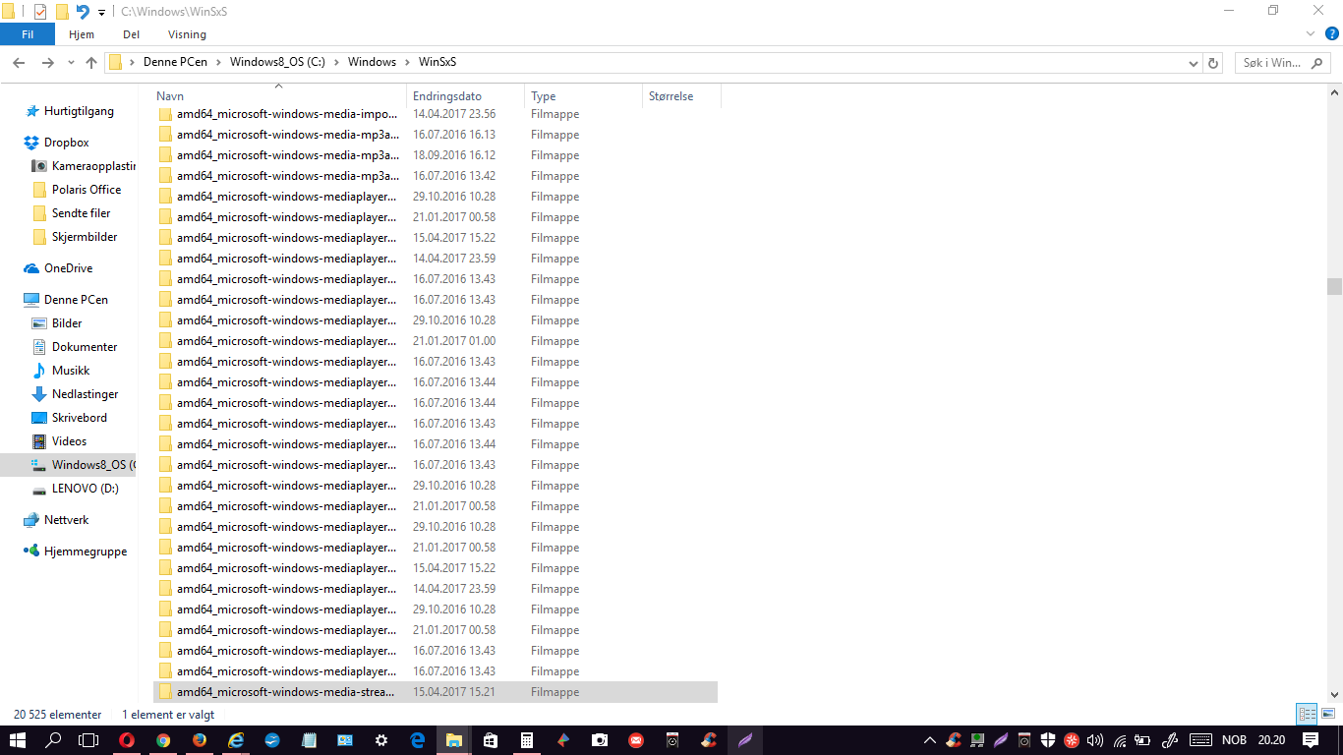
Task: Open Firefox from taskbar
Action: (200, 739)
